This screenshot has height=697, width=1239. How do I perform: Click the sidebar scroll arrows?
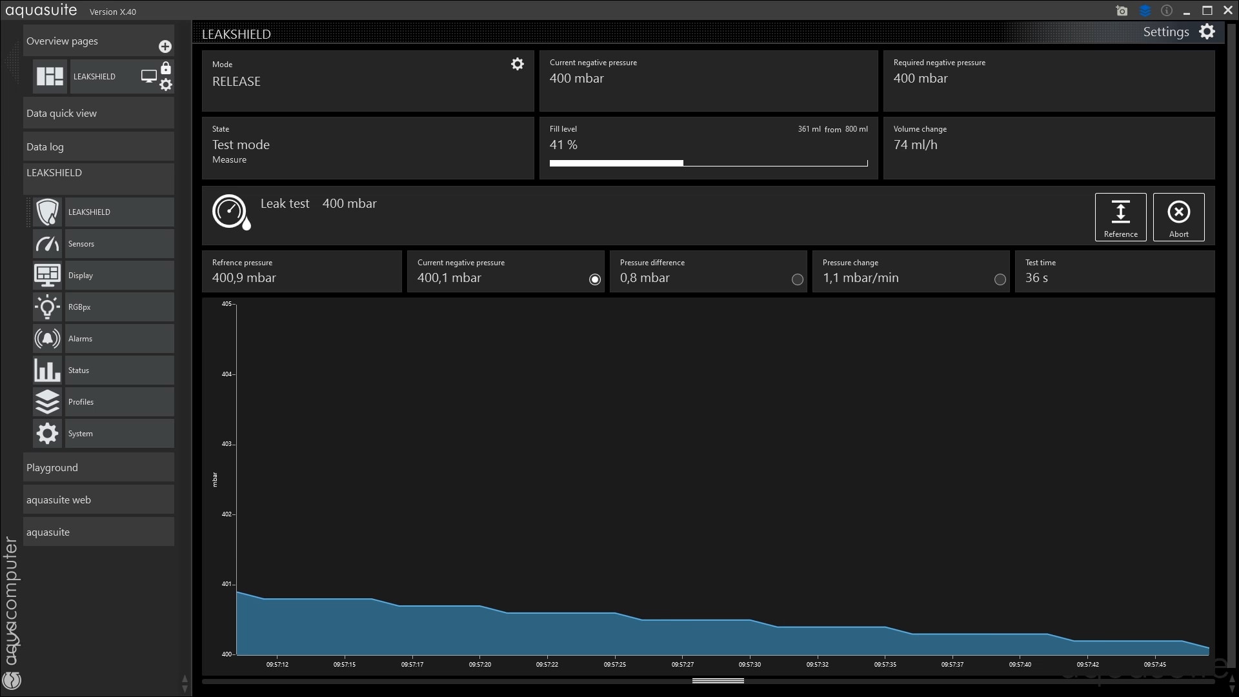point(185,684)
